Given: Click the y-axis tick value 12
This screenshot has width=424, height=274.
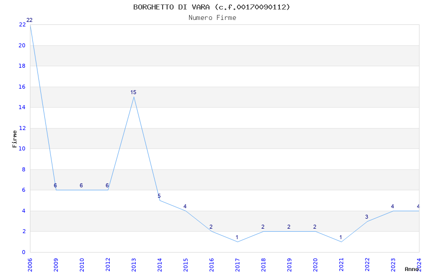Looking at the screenshot, I should point(22,128).
